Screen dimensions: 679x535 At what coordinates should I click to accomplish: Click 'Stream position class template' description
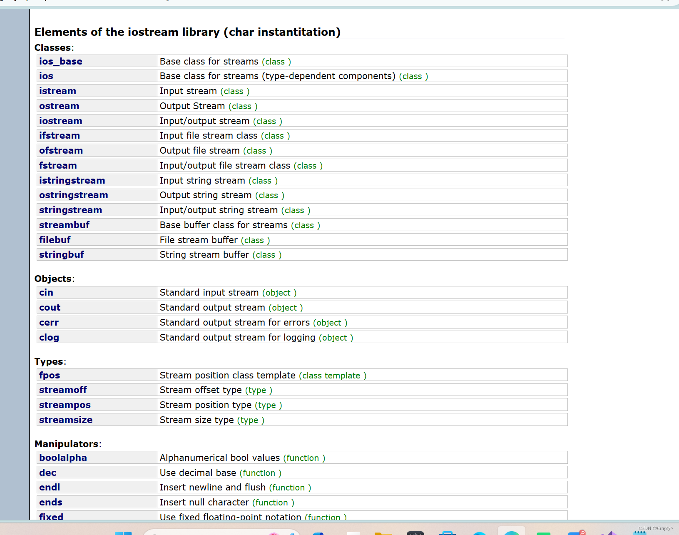click(x=228, y=375)
